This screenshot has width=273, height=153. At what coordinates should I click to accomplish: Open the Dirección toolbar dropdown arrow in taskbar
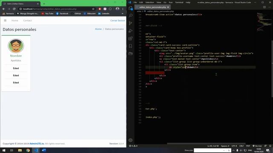coord(224,150)
